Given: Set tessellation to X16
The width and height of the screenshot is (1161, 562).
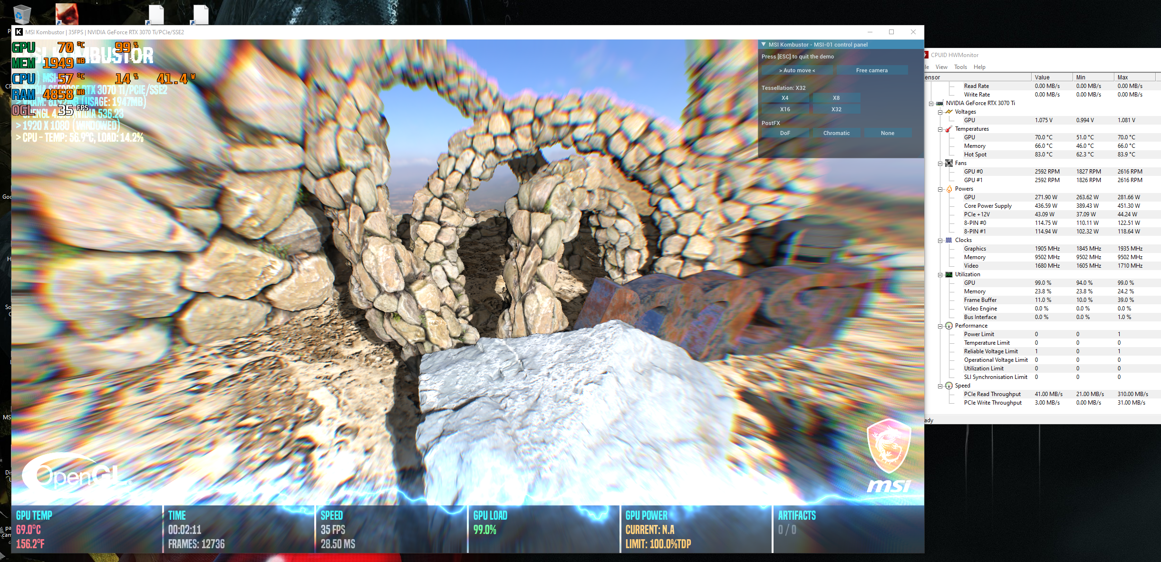Looking at the screenshot, I should (x=785, y=109).
